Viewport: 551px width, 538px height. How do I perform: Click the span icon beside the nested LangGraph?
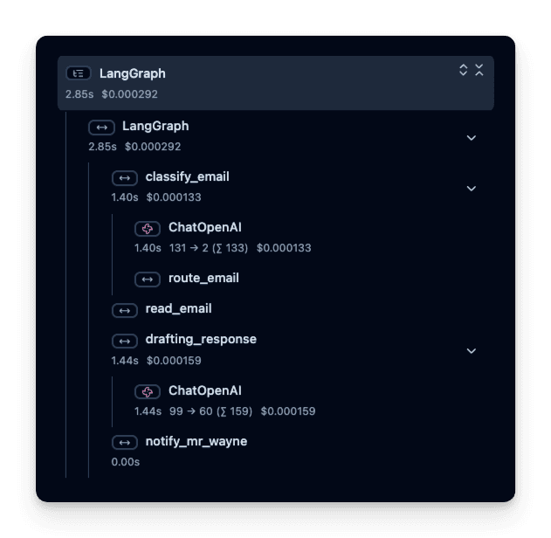(x=101, y=127)
